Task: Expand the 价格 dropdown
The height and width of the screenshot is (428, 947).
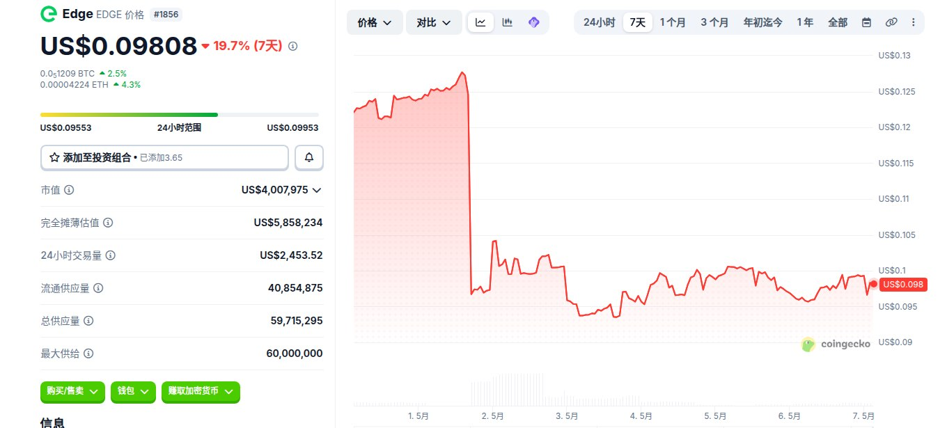Action: pos(375,22)
